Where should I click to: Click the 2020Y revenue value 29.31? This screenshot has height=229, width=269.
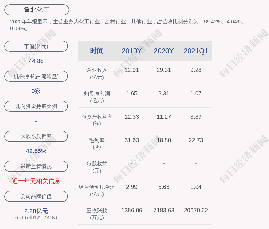coord(164,70)
